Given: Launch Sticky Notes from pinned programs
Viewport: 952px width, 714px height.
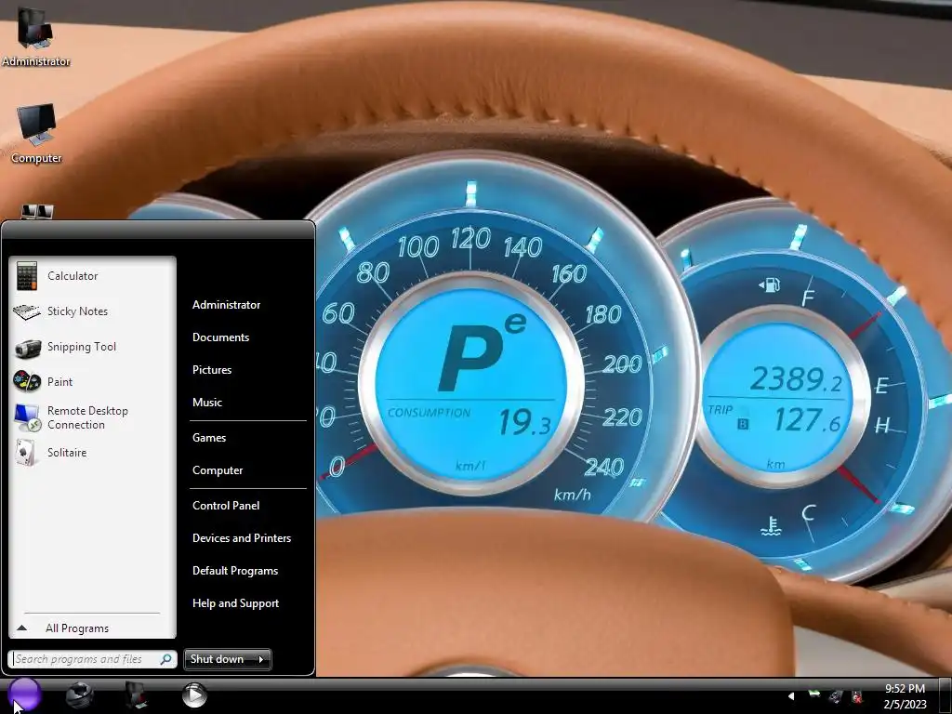Looking at the screenshot, I should tap(92, 311).
